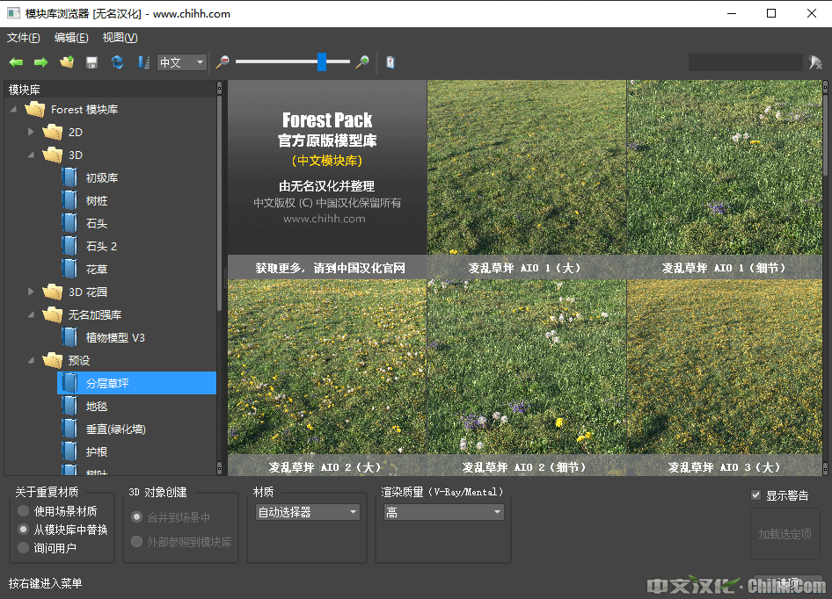This screenshot has width=832, height=599.
Task: Select the 询问用户 radio option
Action: pyautogui.click(x=24, y=548)
